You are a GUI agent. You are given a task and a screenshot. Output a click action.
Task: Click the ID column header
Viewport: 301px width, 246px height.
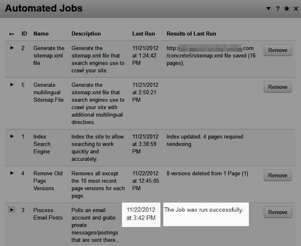pyautogui.click(x=24, y=34)
